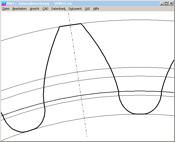Open the CAD menu

pyautogui.click(x=45, y=9)
